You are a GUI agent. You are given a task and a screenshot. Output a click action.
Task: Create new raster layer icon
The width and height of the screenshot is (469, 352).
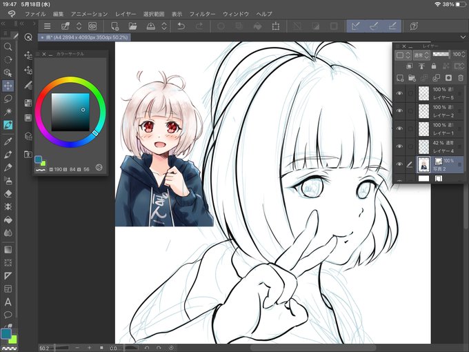click(400, 78)
